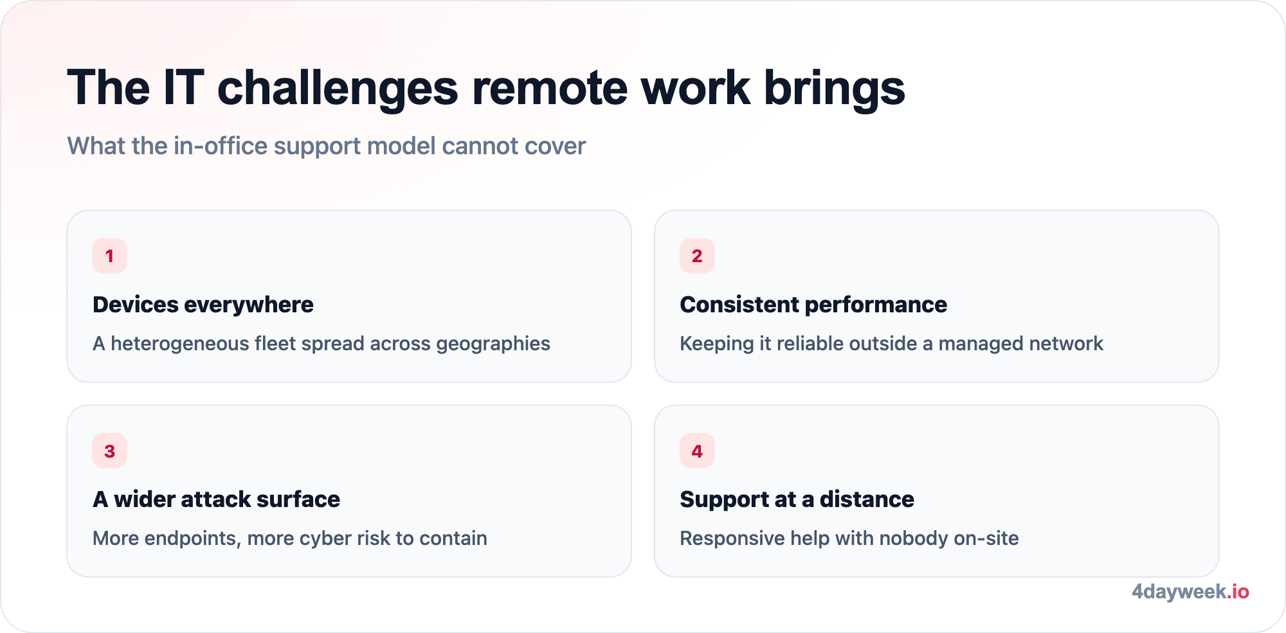This screenshot has height=633, width=1286.
Task: Click 'A heterogeneous fleet spread across geographies' text
Action: (321, 344)
